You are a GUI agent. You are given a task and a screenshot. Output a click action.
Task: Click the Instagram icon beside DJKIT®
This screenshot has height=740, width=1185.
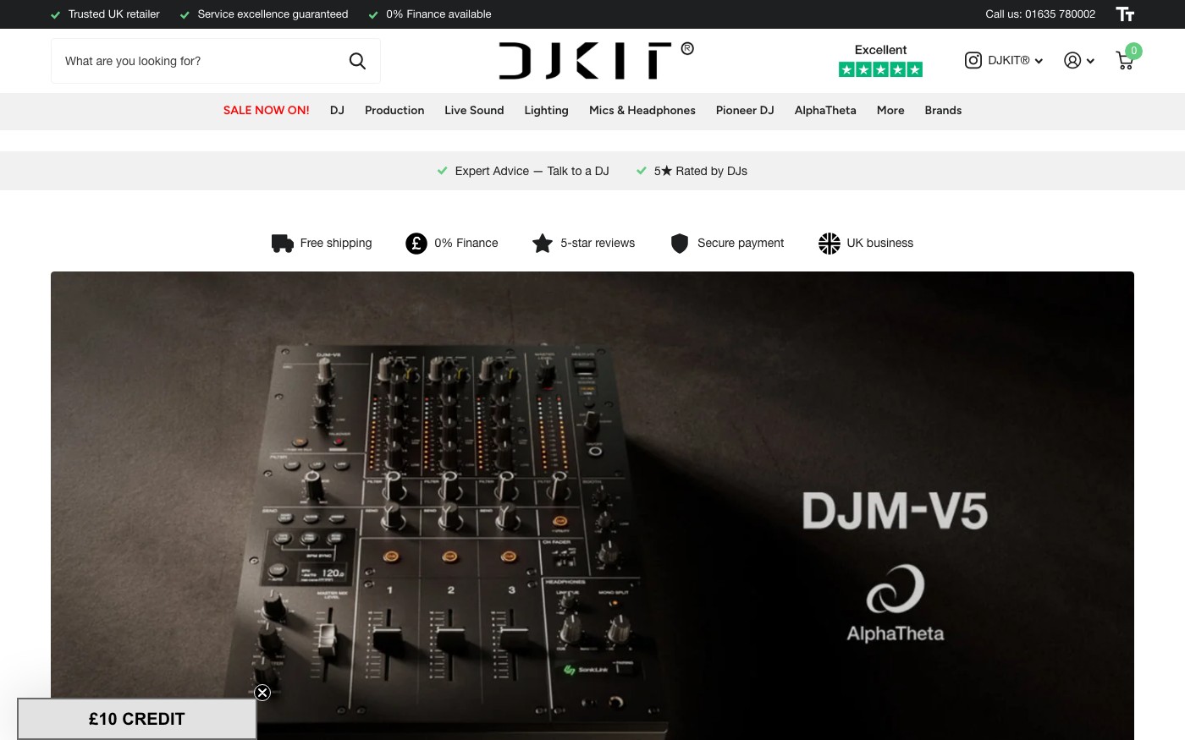tap(973, 60)
